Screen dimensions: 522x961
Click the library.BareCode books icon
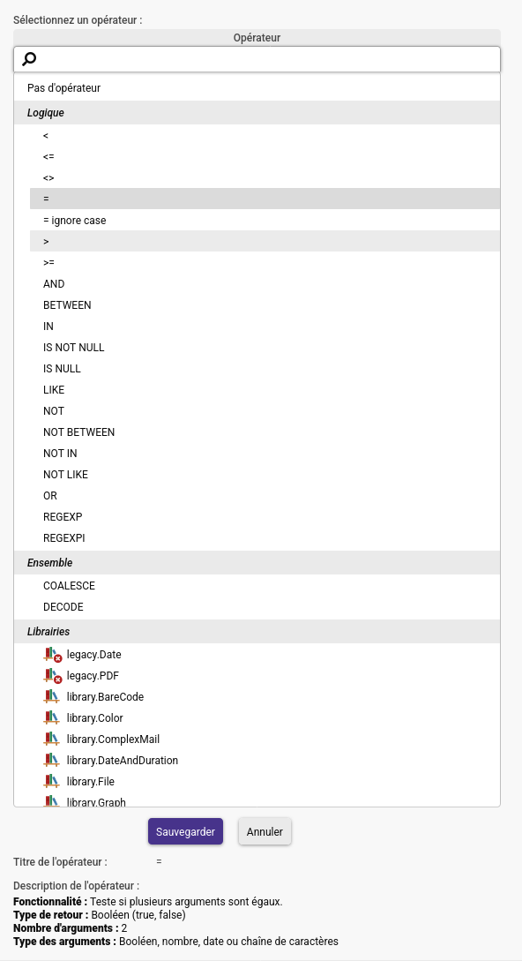coord(51,697)
